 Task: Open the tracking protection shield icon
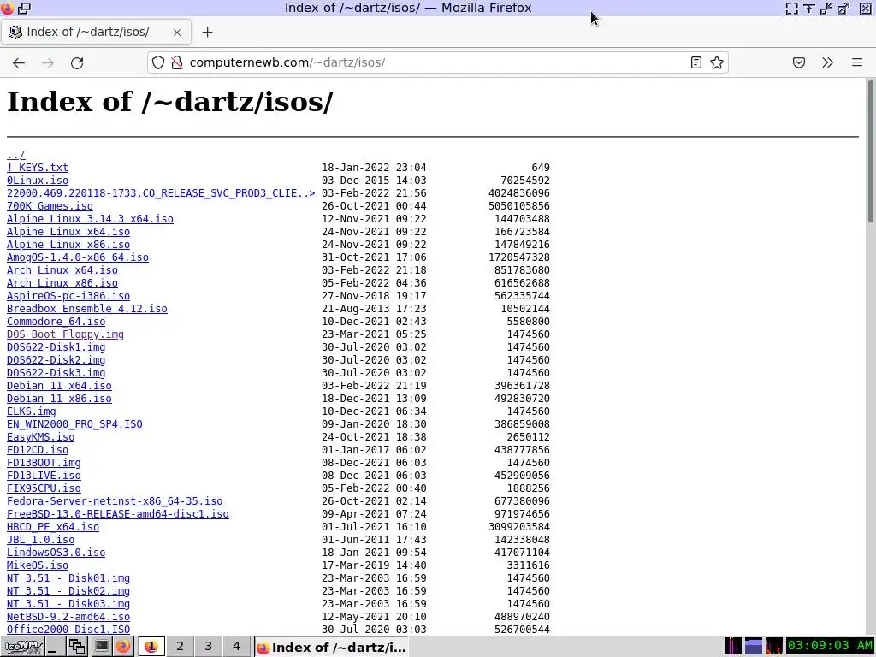click(x=158, y=62)
